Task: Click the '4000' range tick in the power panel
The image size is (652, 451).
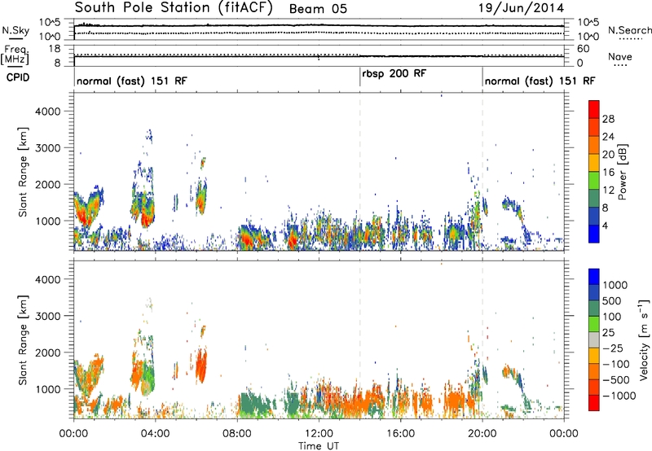Action: [48, 112]
